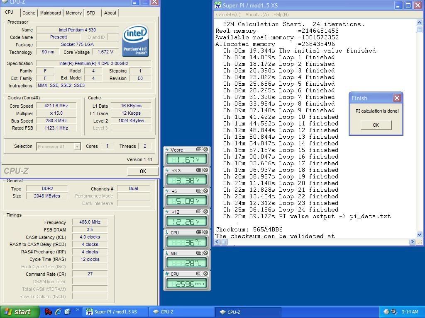Open Calculate(C) menu in Super PI
Screen dimensions: 425x318
click(x=228, y=14)
